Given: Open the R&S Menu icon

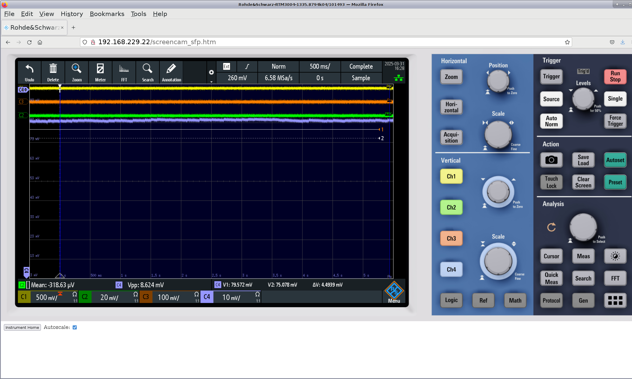Looking at the screenshot, I should pyautogui.click(x=394, y=293).
